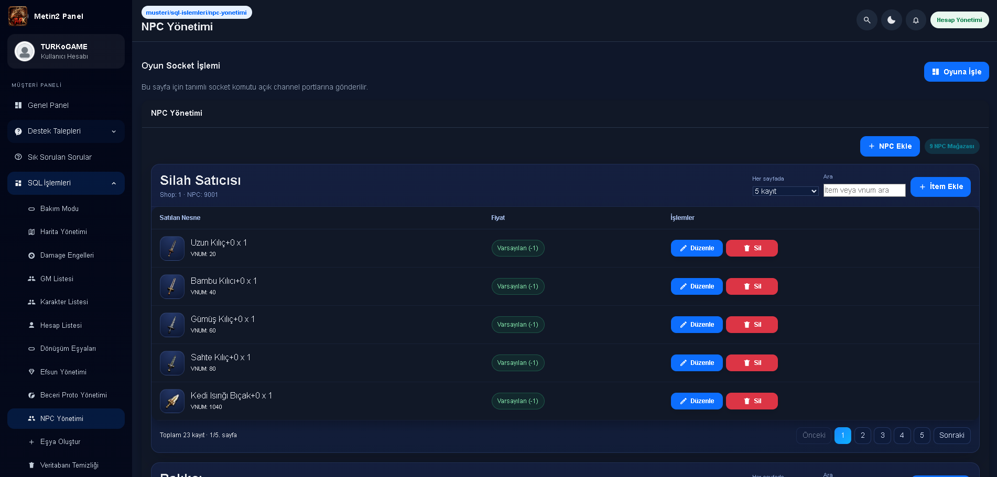Click Uzun Kılıç+0 sword thumbnail
The width and height of the screenshot is (997, 477).
coord(172,248)
